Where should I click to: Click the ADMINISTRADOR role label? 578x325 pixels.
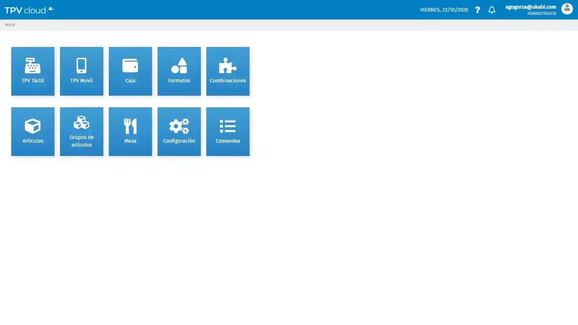pos(542,13)
